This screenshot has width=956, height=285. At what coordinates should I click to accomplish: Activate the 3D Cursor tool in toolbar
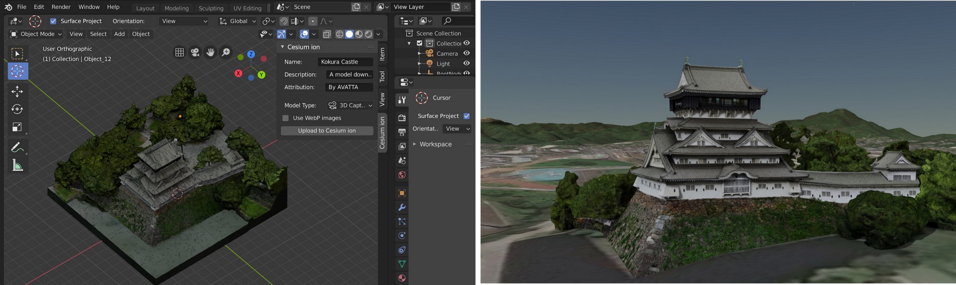point(17,71)
